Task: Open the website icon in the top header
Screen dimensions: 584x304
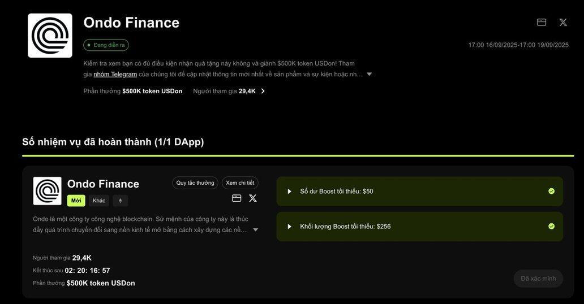Action: coord(542,23)
